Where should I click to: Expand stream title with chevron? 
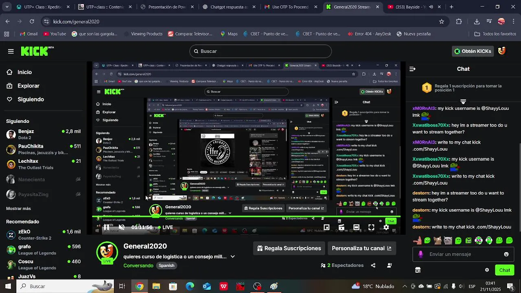click(x=232, y=257)
